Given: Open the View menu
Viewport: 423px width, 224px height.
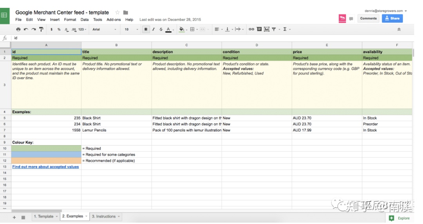Looking at the screenshot, I should coord(41,20).
